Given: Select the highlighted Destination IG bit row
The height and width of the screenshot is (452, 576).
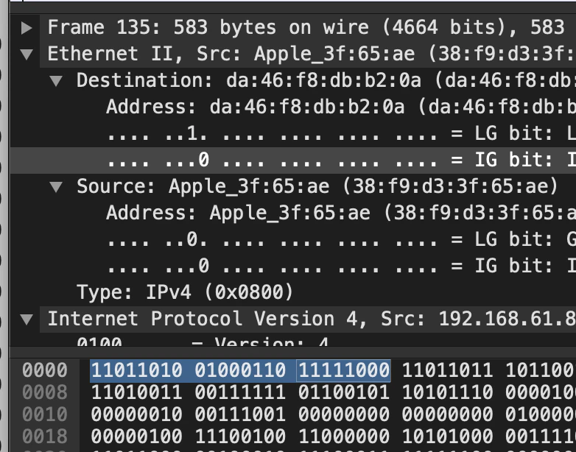Looking at the screenshot, I should (293, 160).
